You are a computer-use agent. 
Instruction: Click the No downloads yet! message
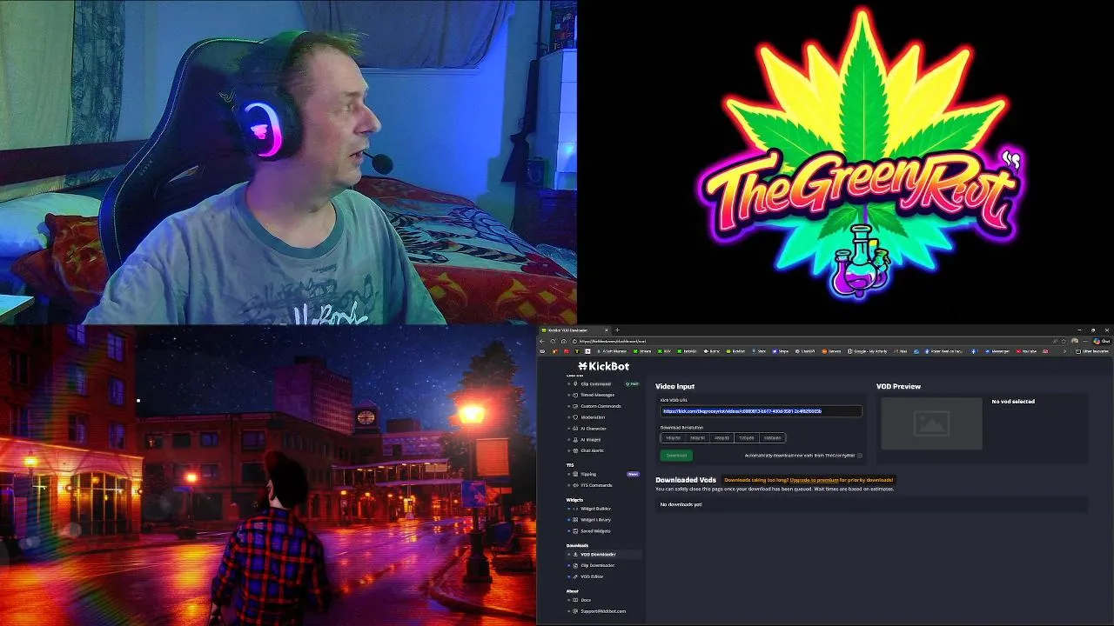(681, 504)
